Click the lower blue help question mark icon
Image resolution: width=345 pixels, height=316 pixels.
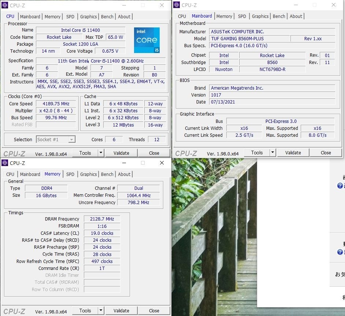pos(340,252)
